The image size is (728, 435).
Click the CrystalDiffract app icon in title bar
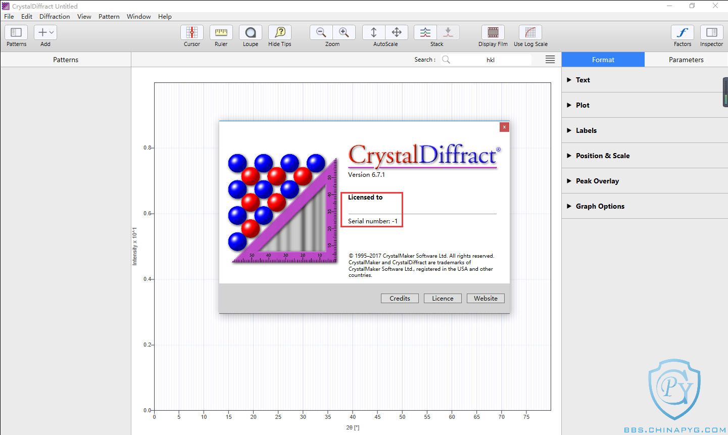coord(6,6)
